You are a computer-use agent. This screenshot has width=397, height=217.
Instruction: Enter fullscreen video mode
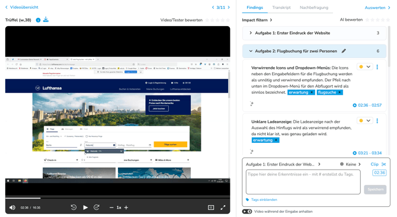click(223, 208)
